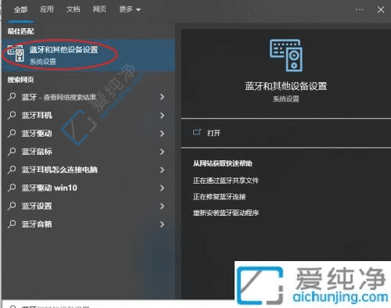Screen dimensions: 391x308
Task: Click the 蓝牙和其他设备设置 title in preview pane
Action: pos(286,86)
